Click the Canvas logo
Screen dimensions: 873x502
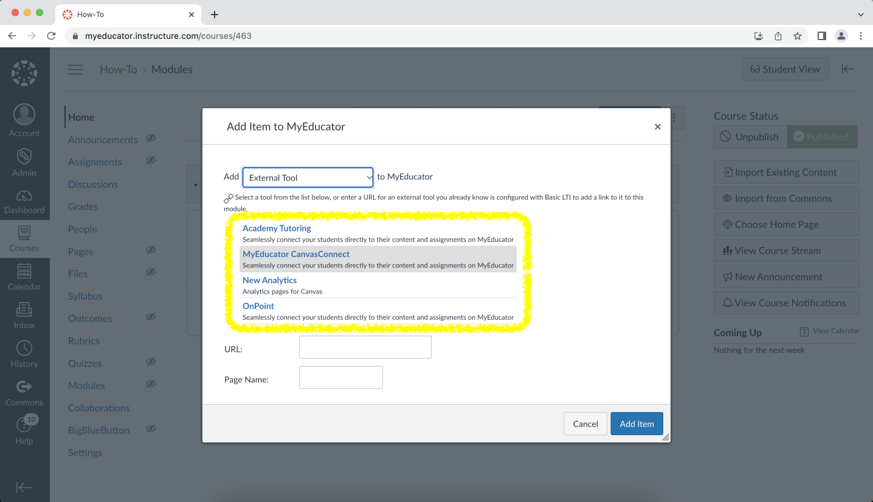pyautogui.click(x=24, y=73)
